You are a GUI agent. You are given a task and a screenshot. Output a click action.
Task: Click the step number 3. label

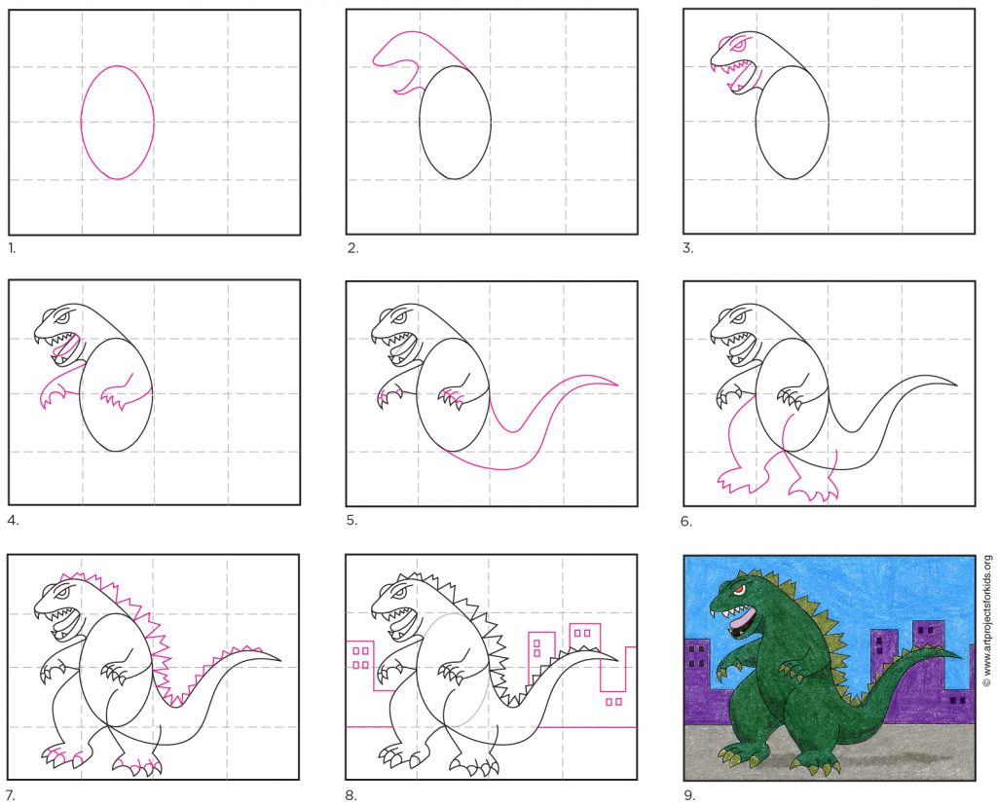click(688, 248)
